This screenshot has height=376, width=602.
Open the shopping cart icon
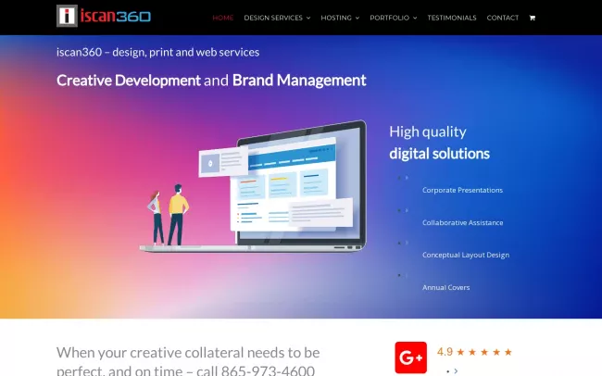pos(532,18)
